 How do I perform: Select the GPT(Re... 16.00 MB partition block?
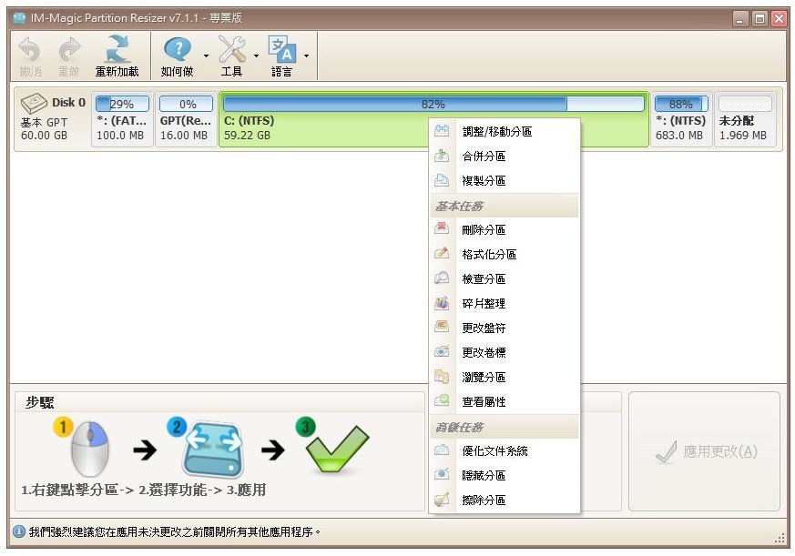(x=186, y=119)
